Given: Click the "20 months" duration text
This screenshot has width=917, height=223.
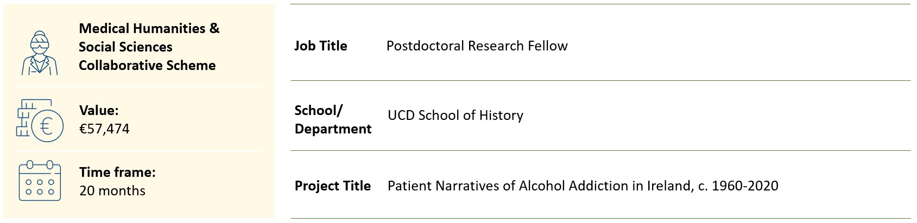Looking at the screenshot, I should click(112, 190).
